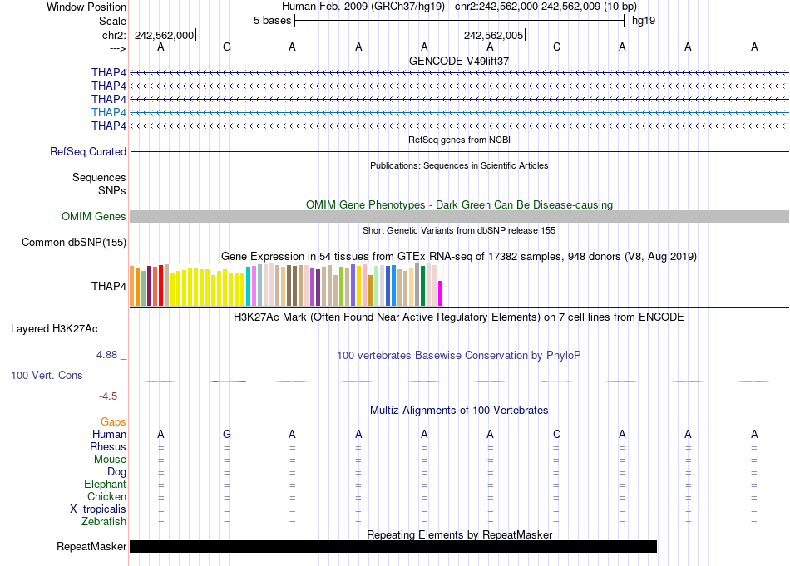The width and height of the screenshot is (790, 566).
Task: Click the G base in the Human alignment row
Action: [227, 434]
